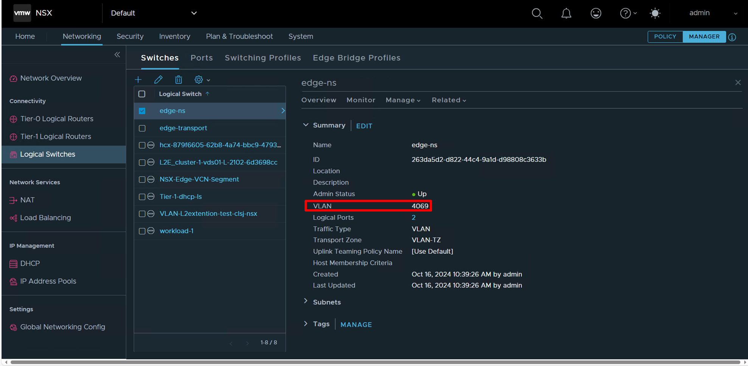The image size is (748, 366).
Task: Expand edge-ns row arrow
Action: [x=283, y=111]
